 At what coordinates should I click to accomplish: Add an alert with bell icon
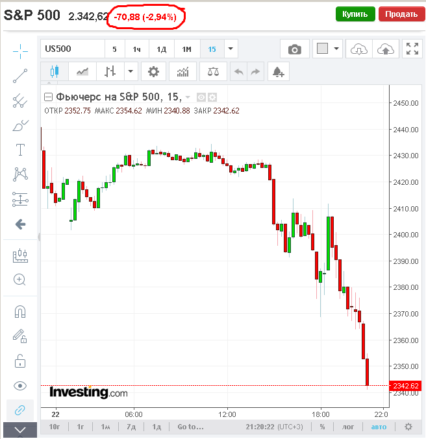click(279, 71)
